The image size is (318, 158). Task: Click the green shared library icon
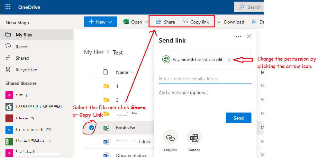[9, 141]
